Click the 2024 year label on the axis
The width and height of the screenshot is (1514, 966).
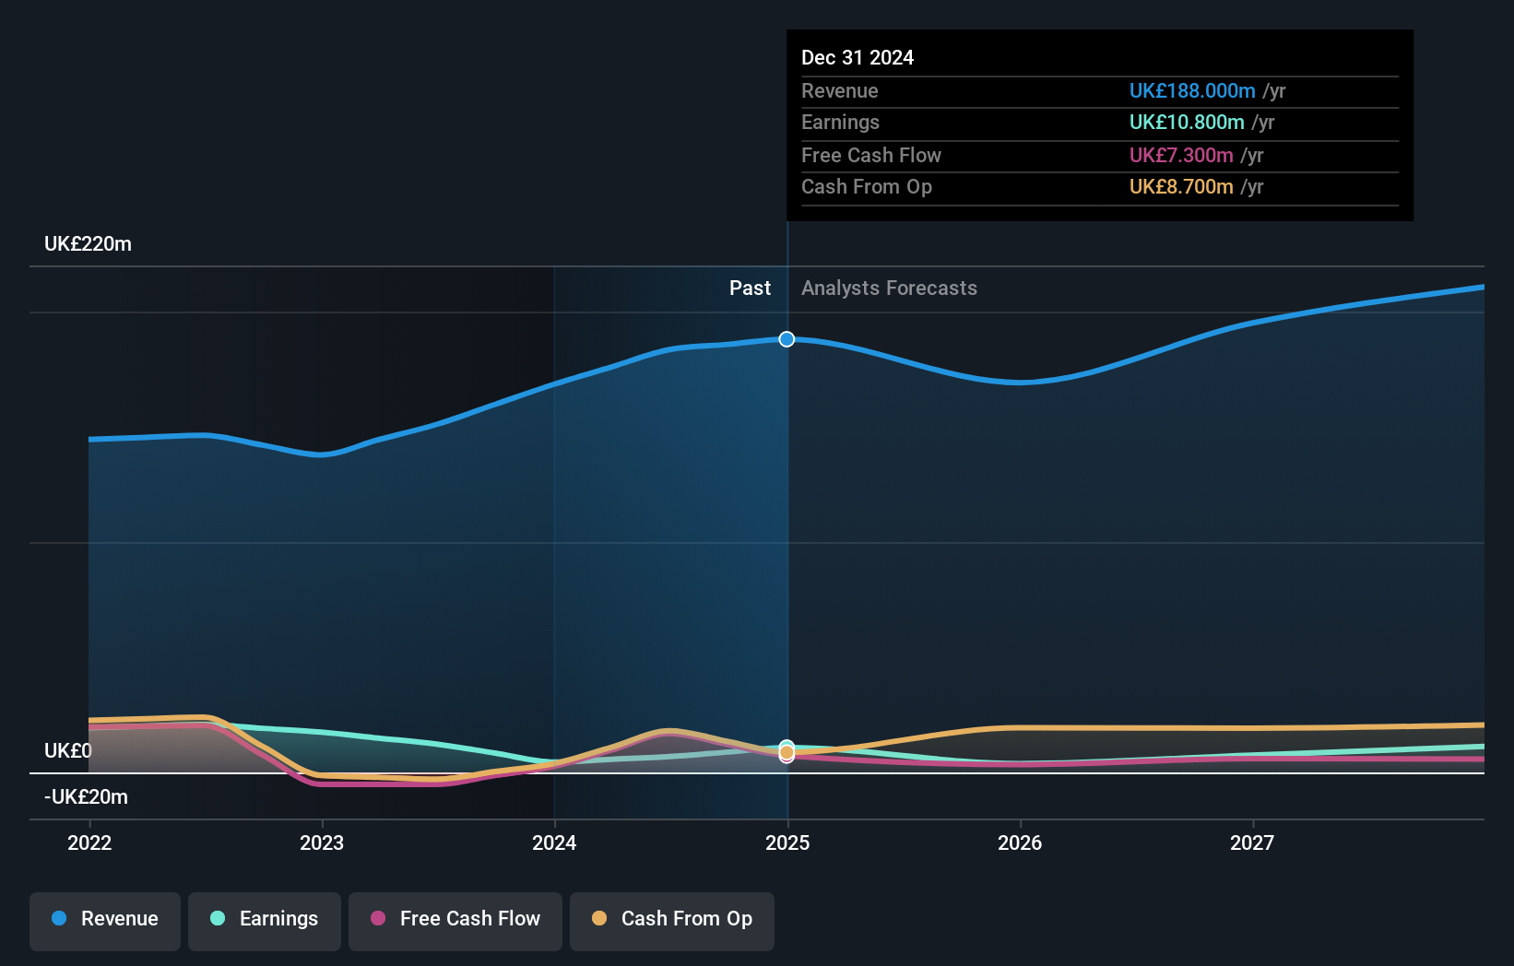tap(554, 842)
